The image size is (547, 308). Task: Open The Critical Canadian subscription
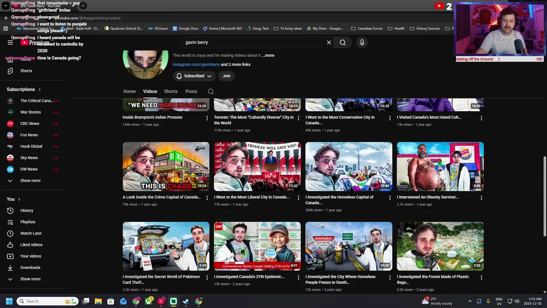coord(32,101)
